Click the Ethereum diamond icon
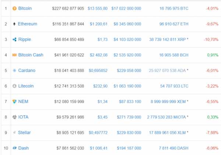The height and width of the screenshot is (155, 221). [x=14, y=24]
